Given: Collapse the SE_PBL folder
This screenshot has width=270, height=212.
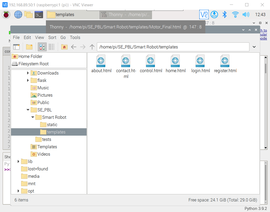Looking at the screenshot, I should (28, 110).
